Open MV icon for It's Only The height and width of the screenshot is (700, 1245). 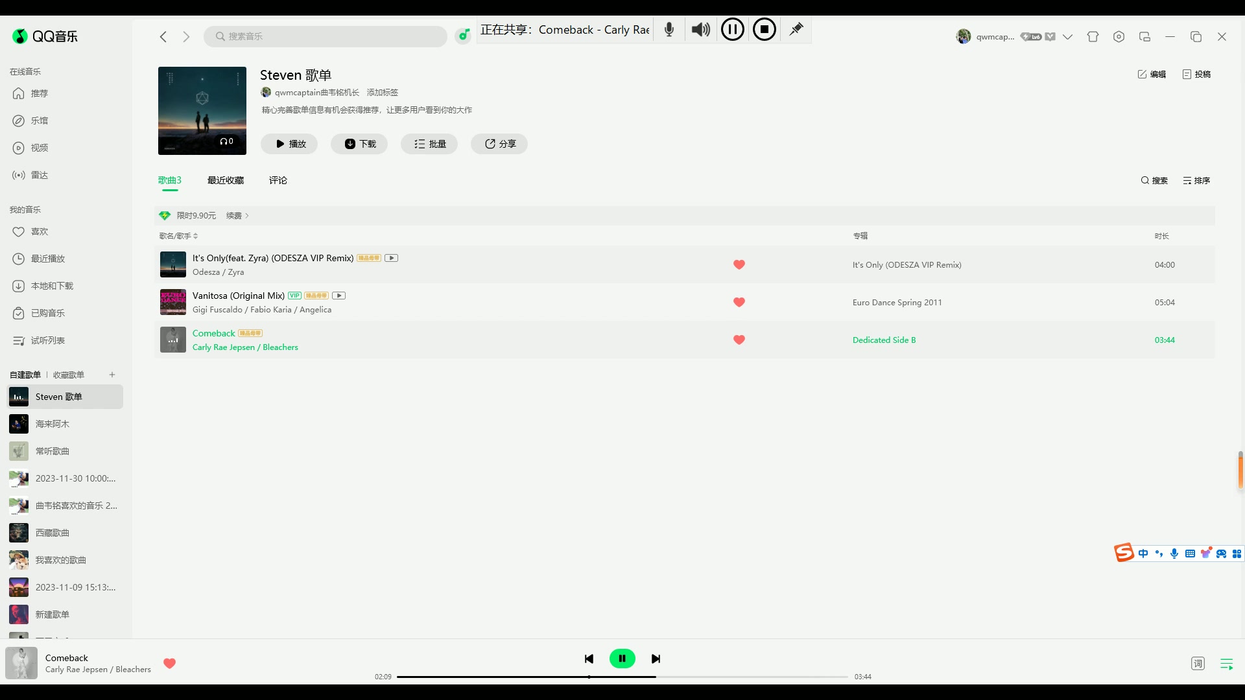(391, 258)
